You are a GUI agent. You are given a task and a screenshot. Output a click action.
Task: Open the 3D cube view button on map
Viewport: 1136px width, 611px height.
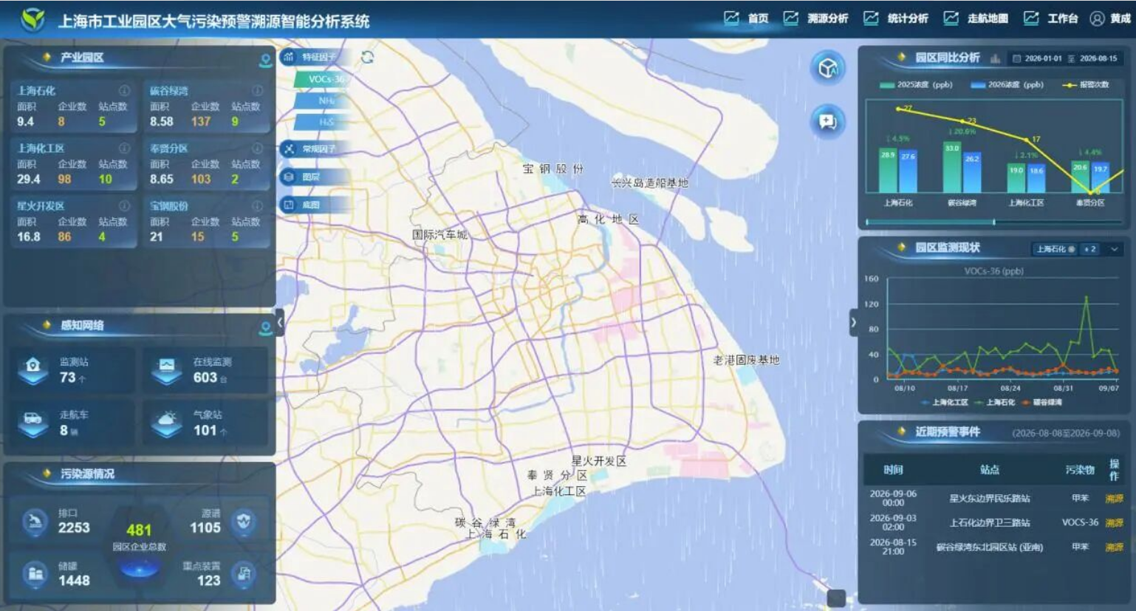tap(828, 68)
